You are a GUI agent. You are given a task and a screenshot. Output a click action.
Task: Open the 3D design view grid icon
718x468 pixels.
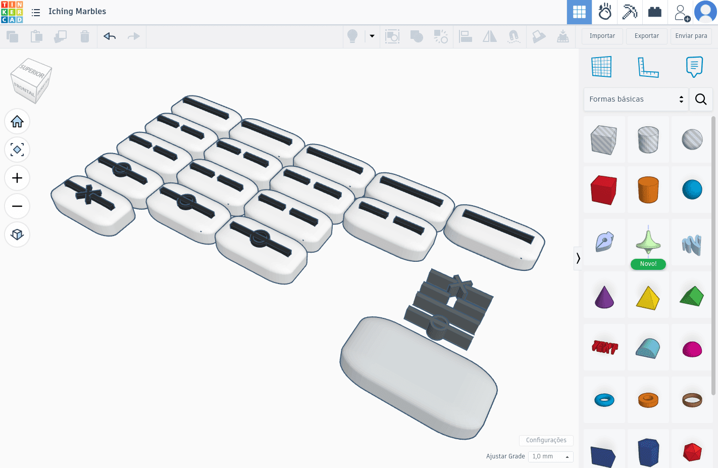click(579, 12)
